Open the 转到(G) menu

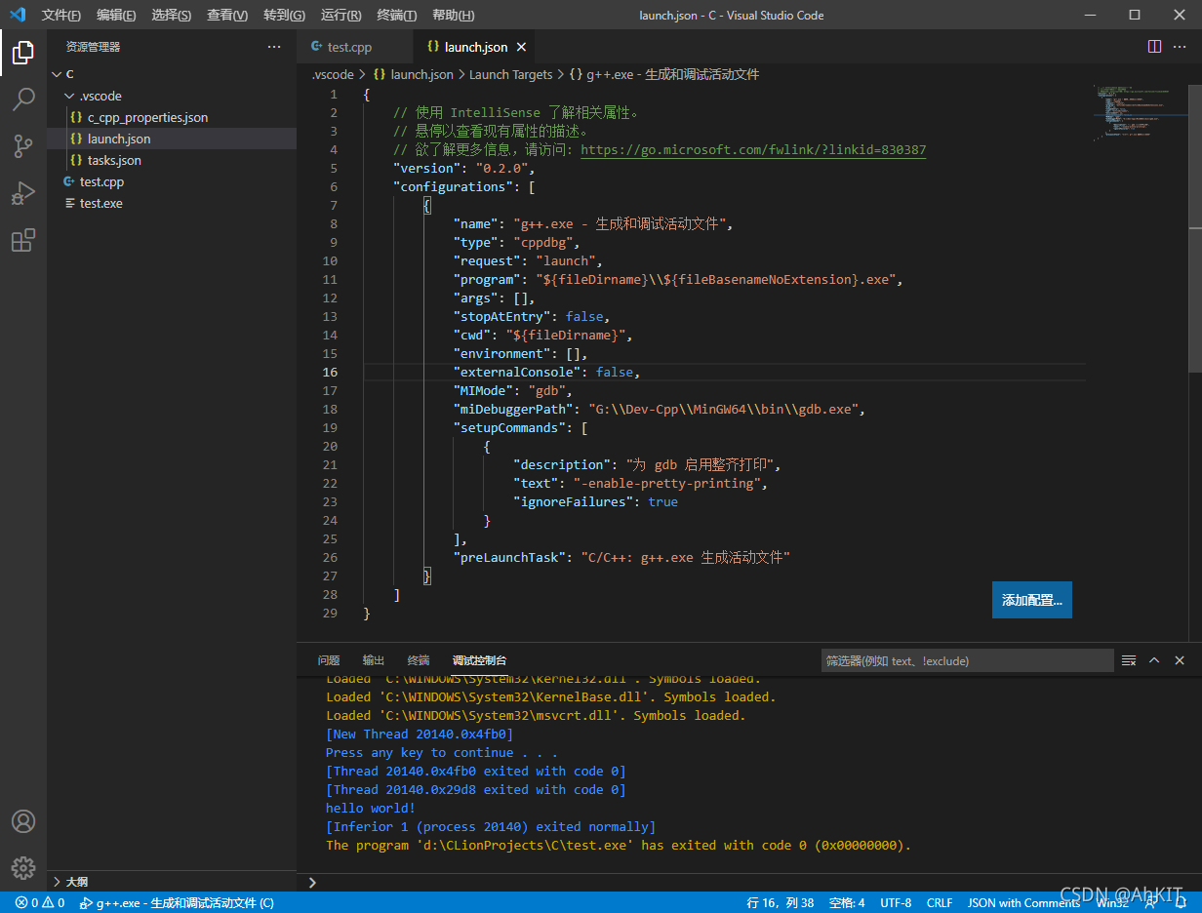coord(284,15)
